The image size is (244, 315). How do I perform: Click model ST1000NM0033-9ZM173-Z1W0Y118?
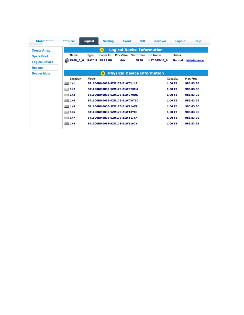coord(113,83)
